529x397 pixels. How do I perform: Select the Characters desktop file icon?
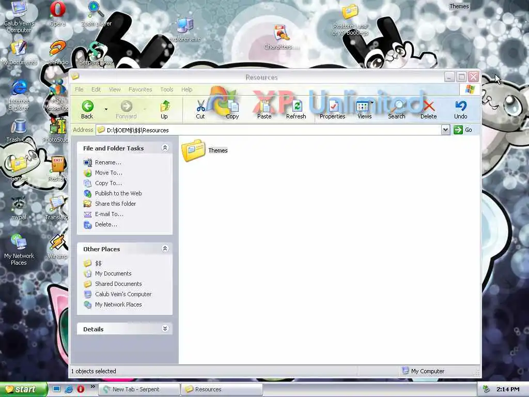tap(282, 37)
